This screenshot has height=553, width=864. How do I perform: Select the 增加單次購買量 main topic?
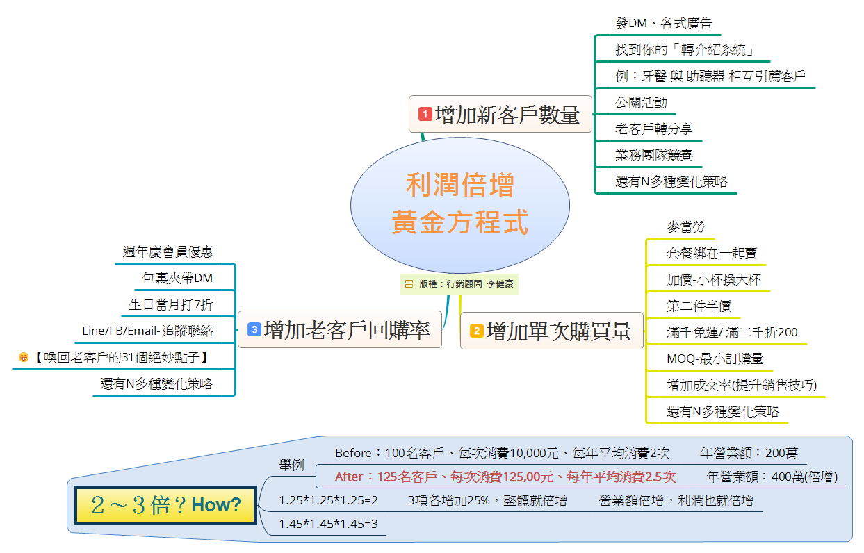(552, 331)
